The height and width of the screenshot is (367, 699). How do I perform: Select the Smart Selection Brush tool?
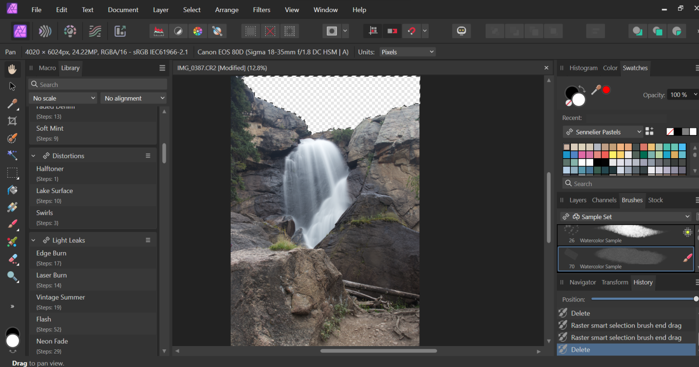(12, 138)
